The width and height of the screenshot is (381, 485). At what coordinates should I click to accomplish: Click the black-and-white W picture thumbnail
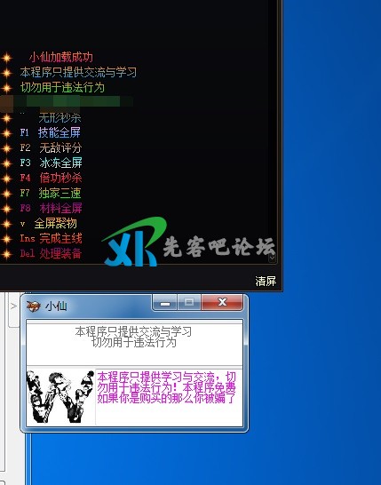(x=60, y=396)
